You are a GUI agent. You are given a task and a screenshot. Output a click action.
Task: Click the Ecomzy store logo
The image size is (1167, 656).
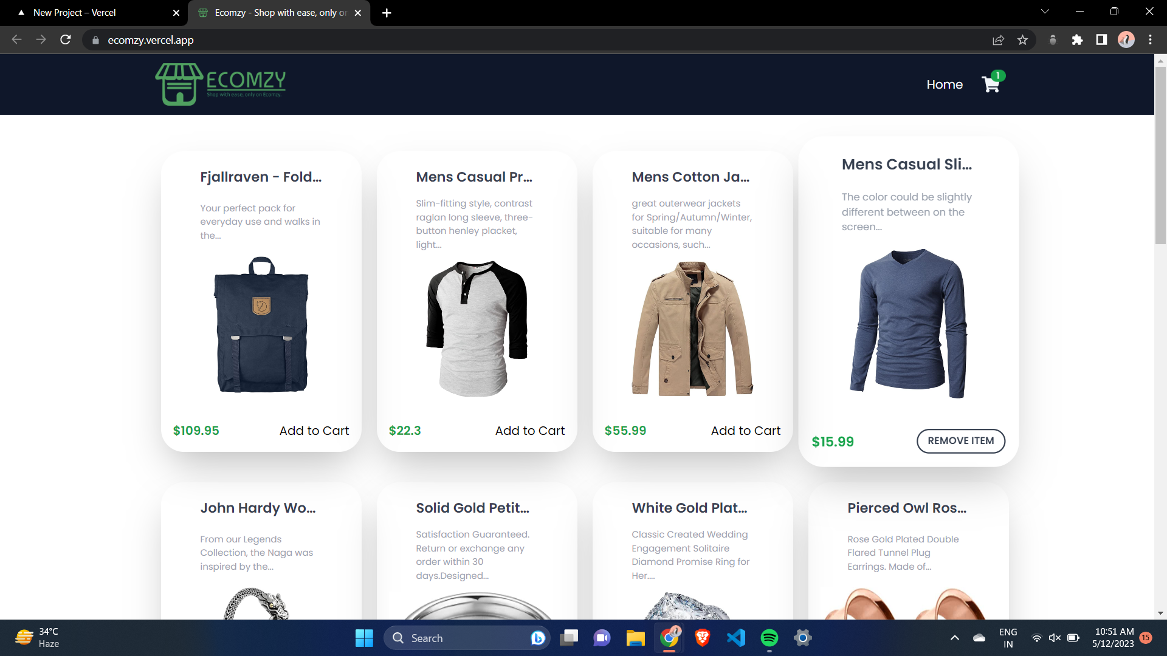[x=220, y=84]
